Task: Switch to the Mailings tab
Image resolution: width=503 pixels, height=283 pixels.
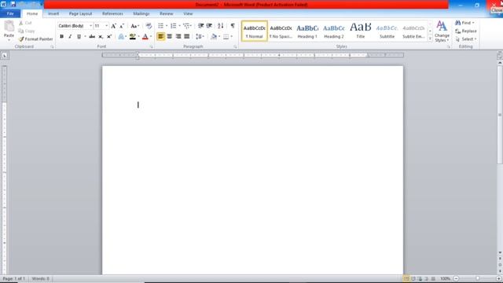Action: 141,14
